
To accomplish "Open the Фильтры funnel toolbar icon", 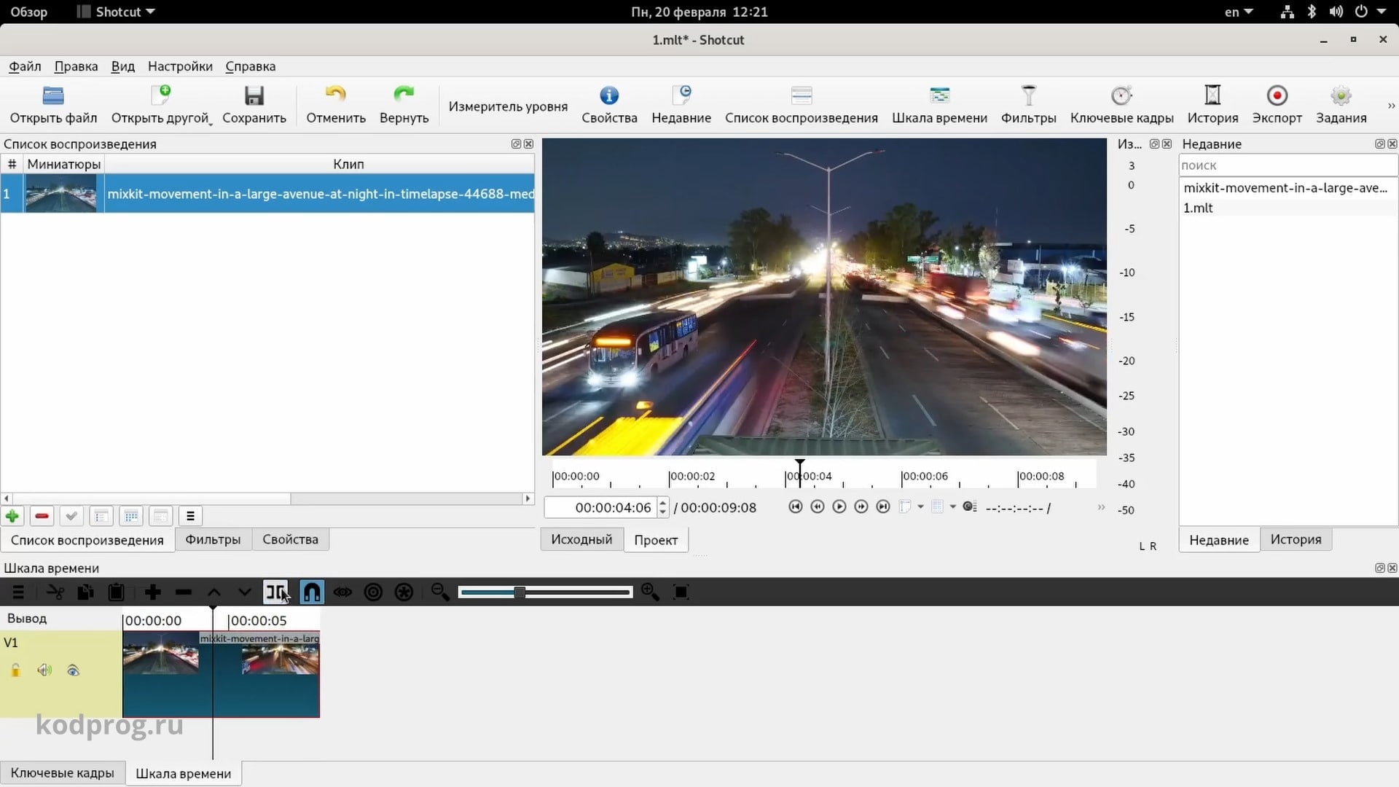I will 1028,95.
